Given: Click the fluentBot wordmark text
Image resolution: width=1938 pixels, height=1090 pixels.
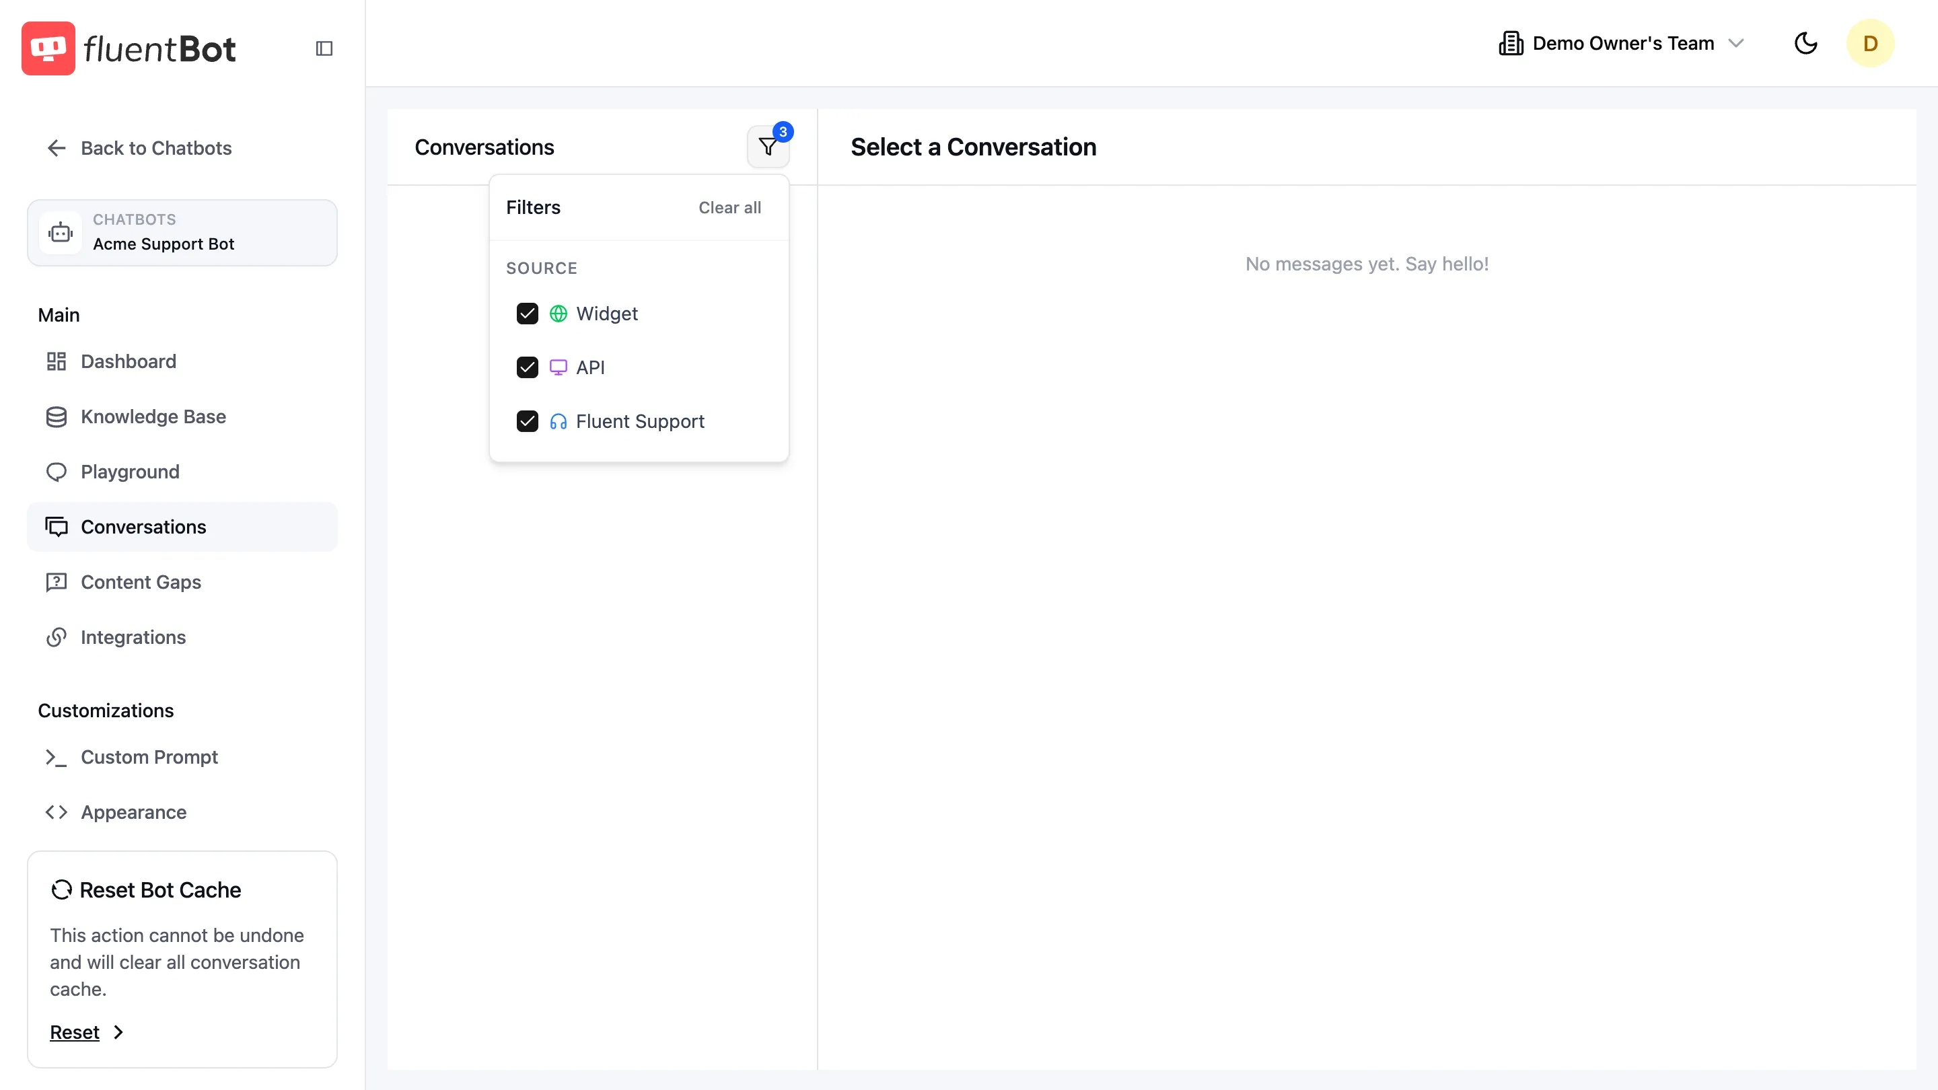Looking at the screenshot, I should 159,49.
